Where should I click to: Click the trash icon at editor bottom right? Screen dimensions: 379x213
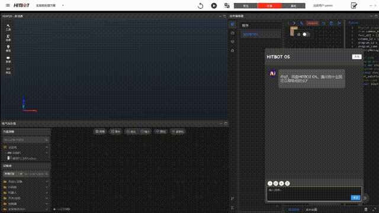click(366, 209)
